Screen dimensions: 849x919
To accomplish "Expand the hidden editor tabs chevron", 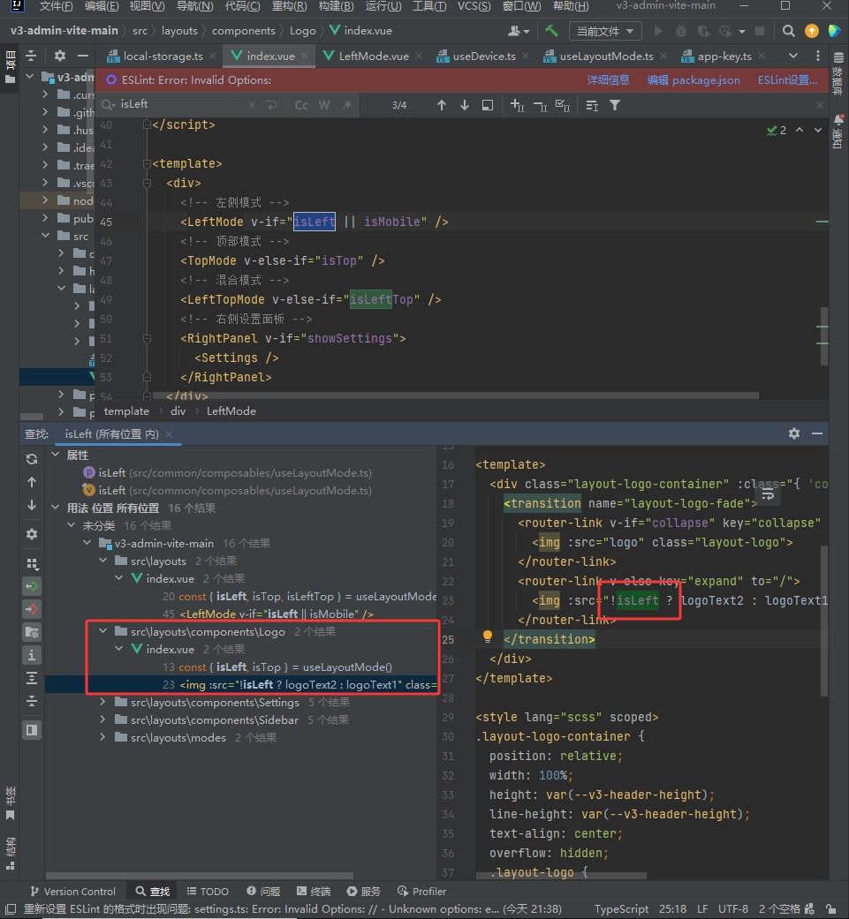I will coord(792,56).
